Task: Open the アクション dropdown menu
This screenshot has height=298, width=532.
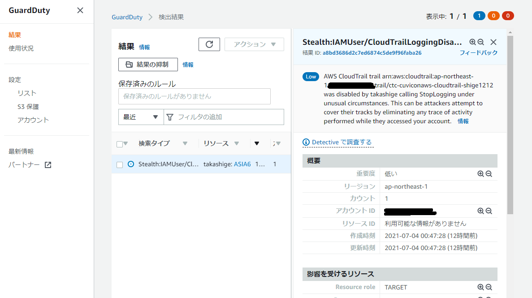Action: [x=254, y=44]
